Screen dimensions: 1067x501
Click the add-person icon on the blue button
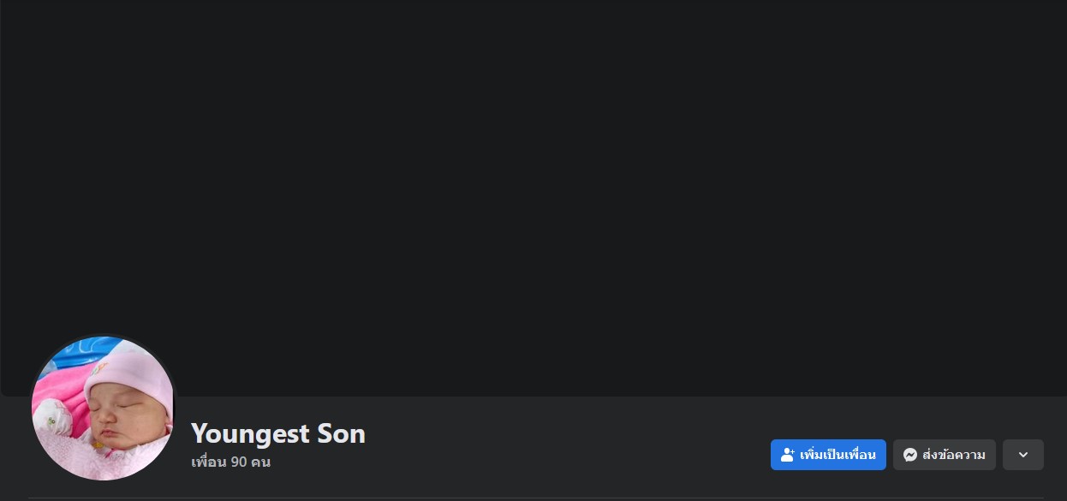pyautogui.click(x=788, y=455)
